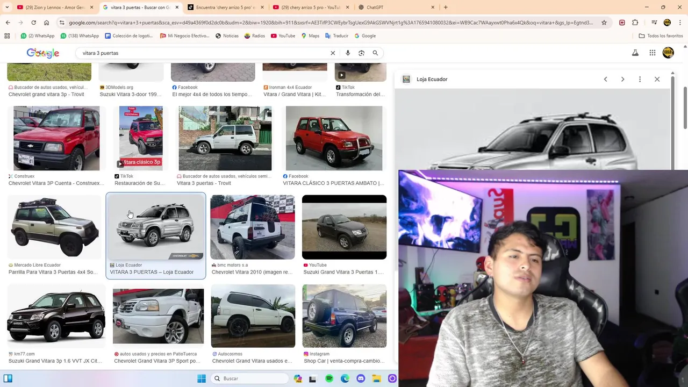Open the Autocosmos Chevrolet Grand Vitara image
Image resolution: width=688 pixels, height=387 pixels.
[x=253, y=316]
